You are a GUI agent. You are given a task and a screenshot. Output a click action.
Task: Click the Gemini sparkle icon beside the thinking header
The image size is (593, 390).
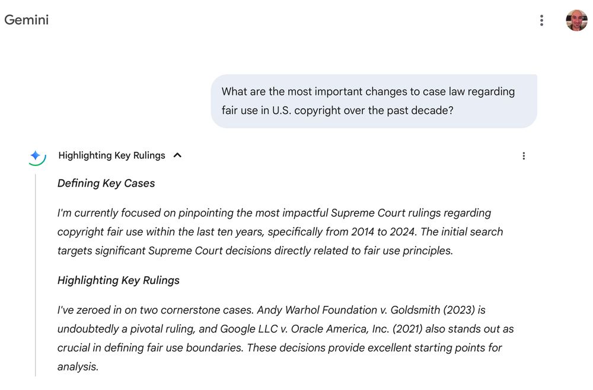[36, 155]
